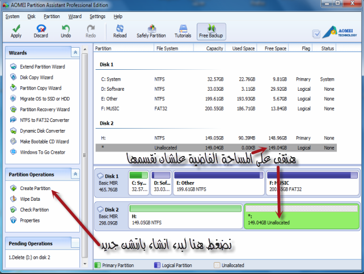Open the System menu
364x274 pixels.
pos(12,16)
